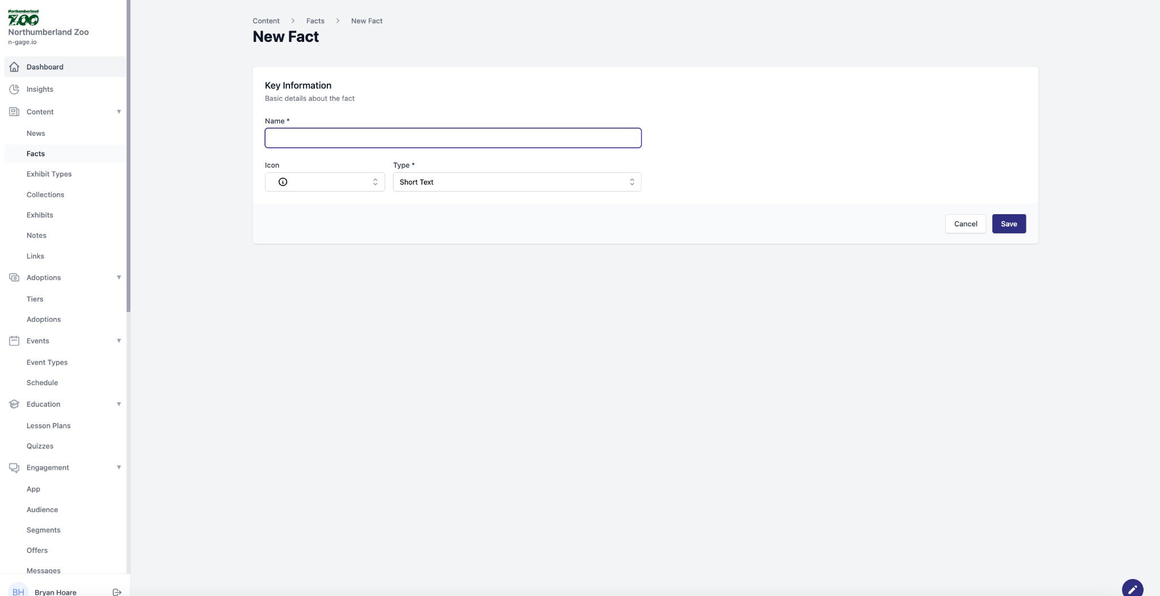Click the Events calendar icon
This screenshot has height=596, width=1160.
click(x=14, y=341)
